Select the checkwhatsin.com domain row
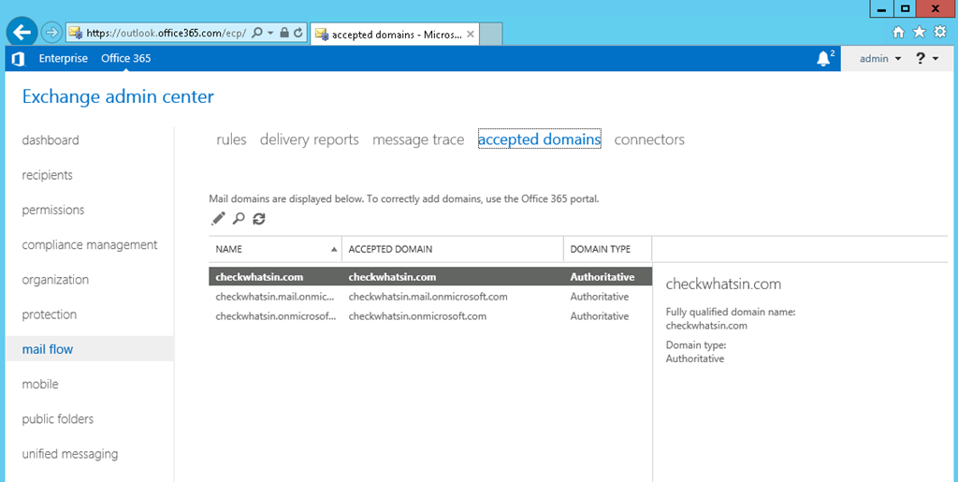Screen dimensions: 958x482 [x=430, y=277]
